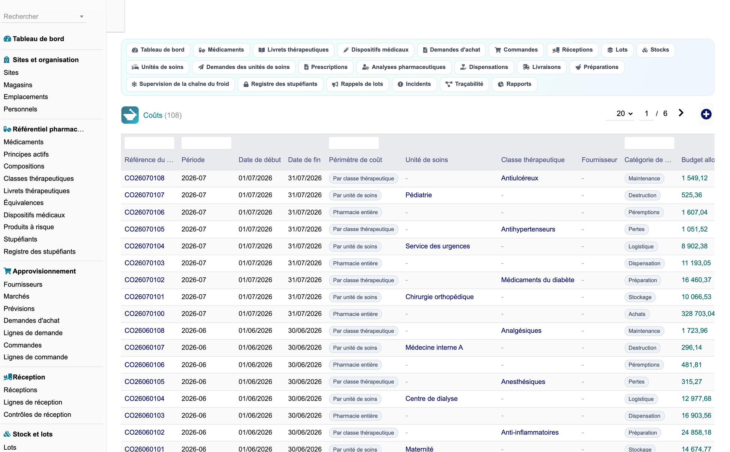Click the Tableau de bord sidebar icon

coord(7,39)
